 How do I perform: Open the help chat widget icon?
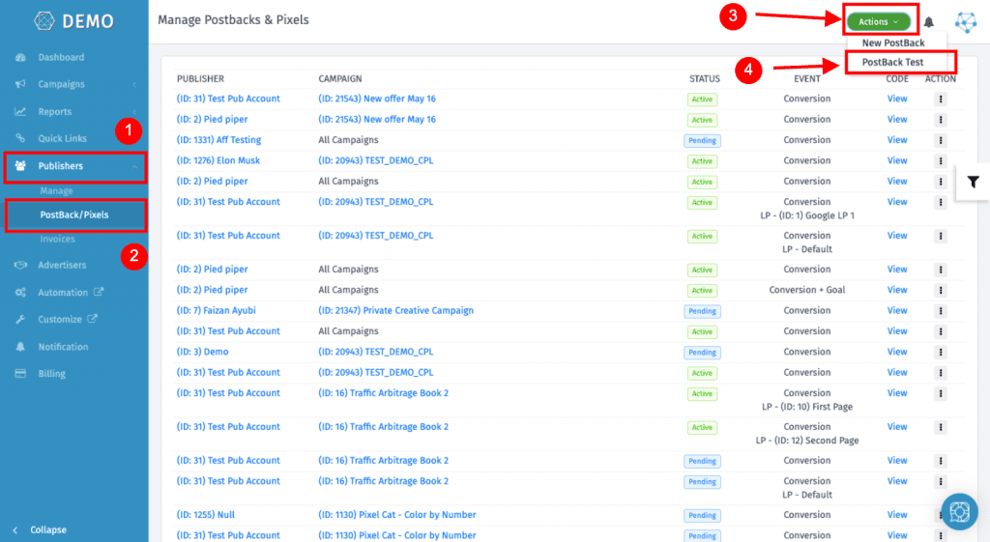[958, 511]
